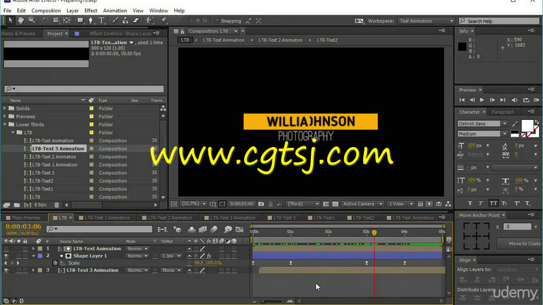543x305 pixels.
Task: Open the Workspace dropdown
Action: point(426,21)
